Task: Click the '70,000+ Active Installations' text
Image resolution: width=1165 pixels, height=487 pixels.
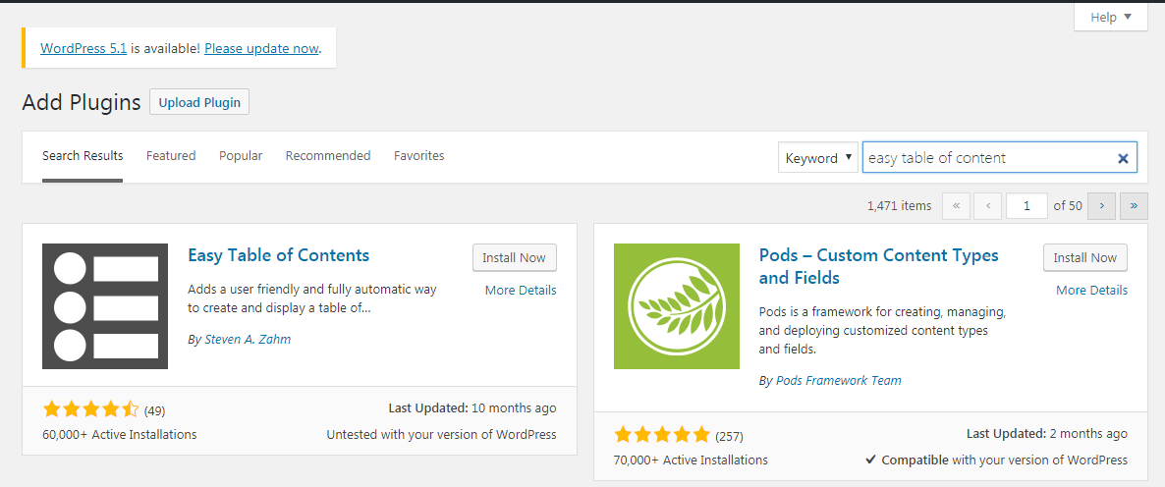Action: click(x=691, y=460)
